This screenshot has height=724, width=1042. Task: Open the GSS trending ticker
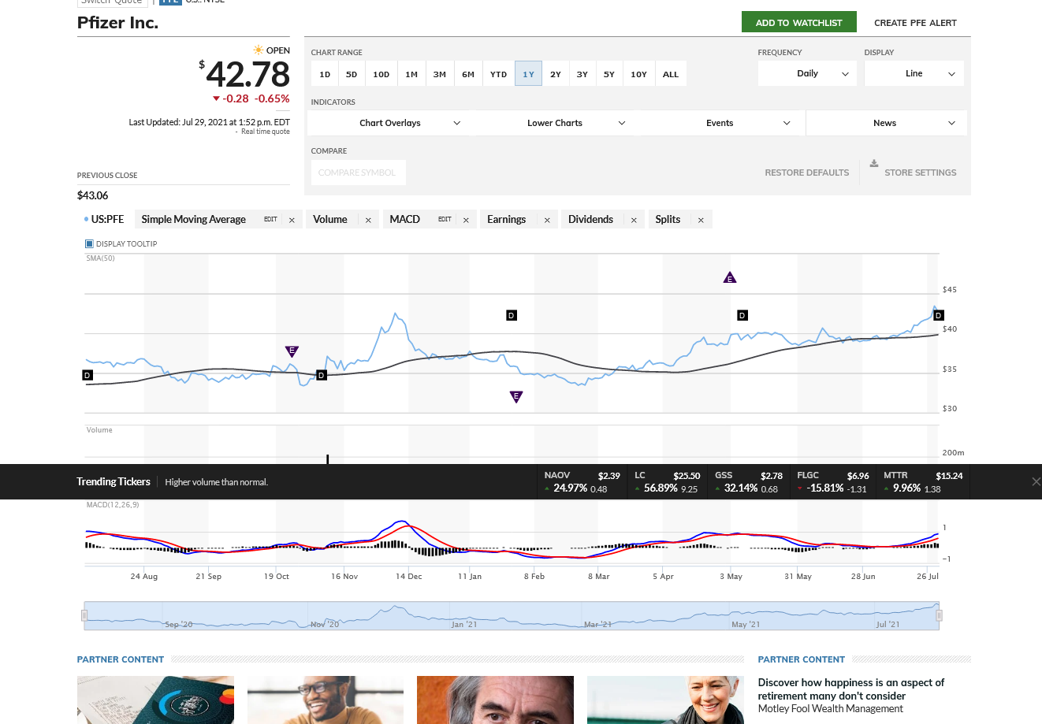point(748,481)
